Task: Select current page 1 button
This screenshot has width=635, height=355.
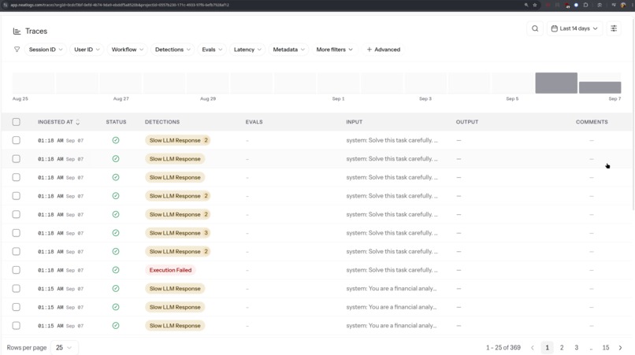Action: coord(547,348)
